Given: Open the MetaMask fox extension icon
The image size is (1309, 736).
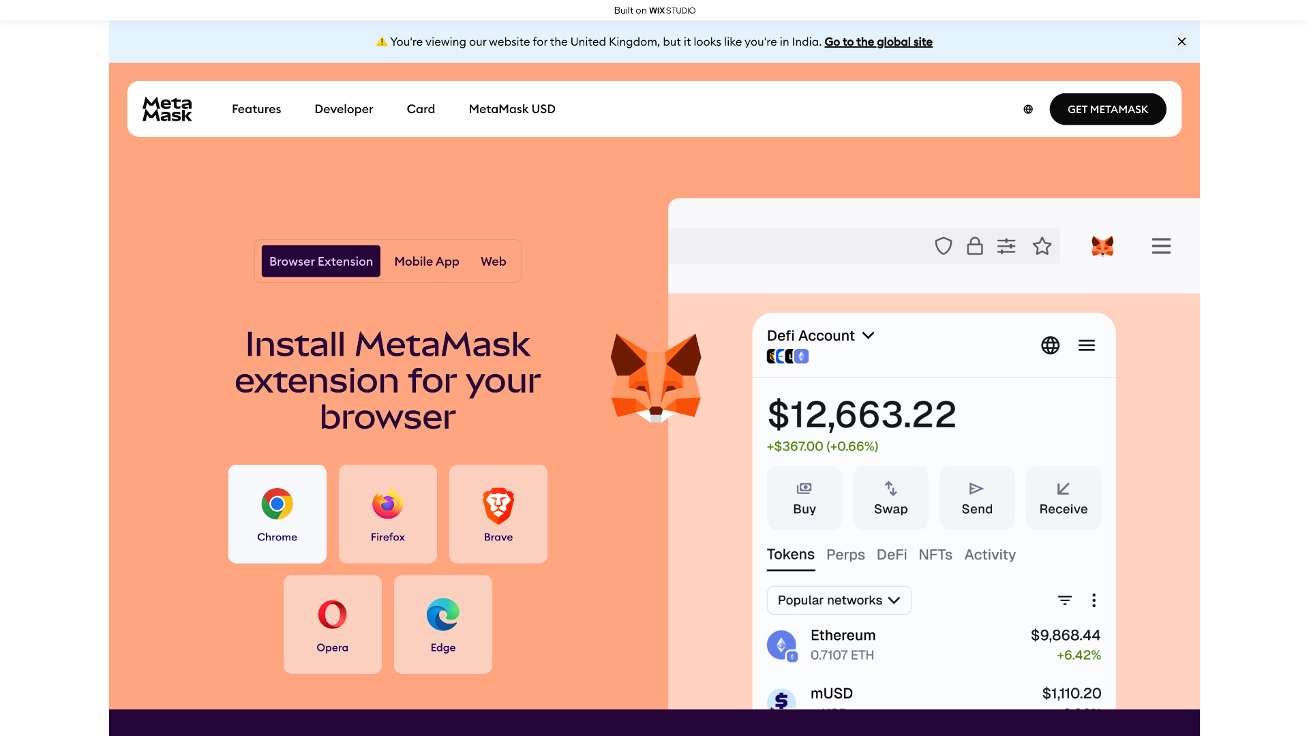Looking at the screenshot, I should click(1102, 246).
